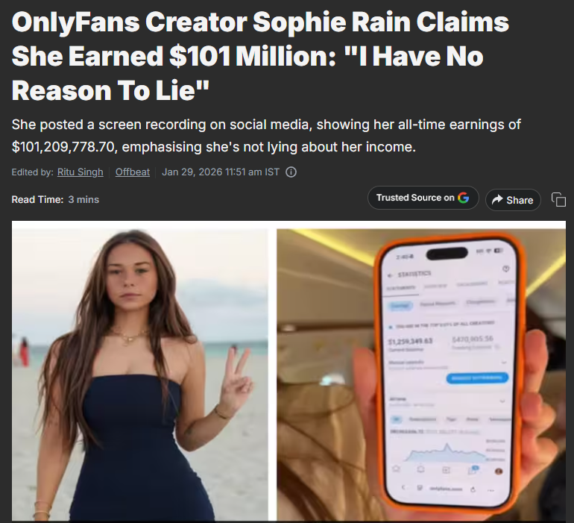Open the info icon beside the publish date
This screenshot has width=574, height=523.
point(291,172)
